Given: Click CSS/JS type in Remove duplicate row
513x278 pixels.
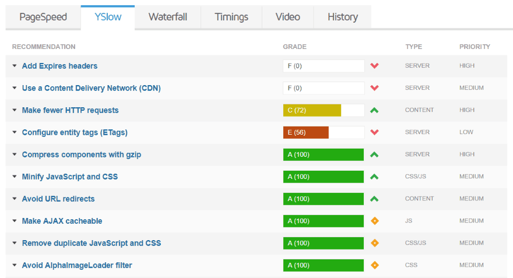Looking at the screenshot, I should (416, 243).
